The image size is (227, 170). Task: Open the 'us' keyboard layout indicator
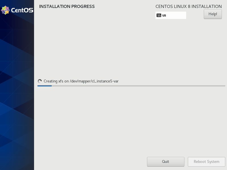171,15
